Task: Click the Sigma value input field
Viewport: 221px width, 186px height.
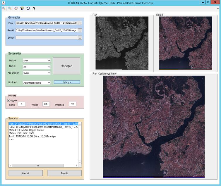Action: (x=22, y=104)
